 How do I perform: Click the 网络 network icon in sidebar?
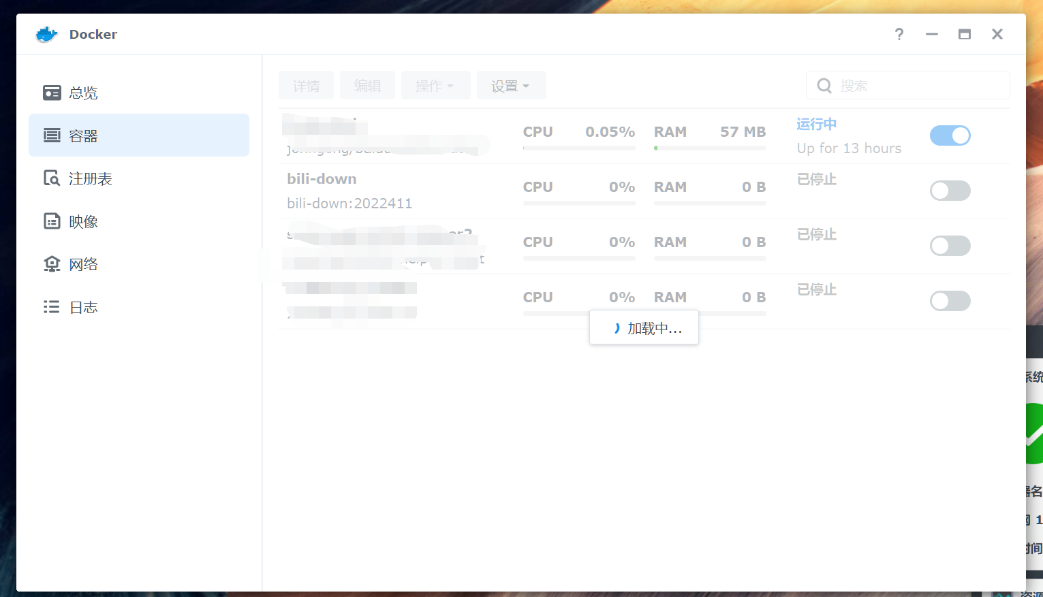[52, 264]
